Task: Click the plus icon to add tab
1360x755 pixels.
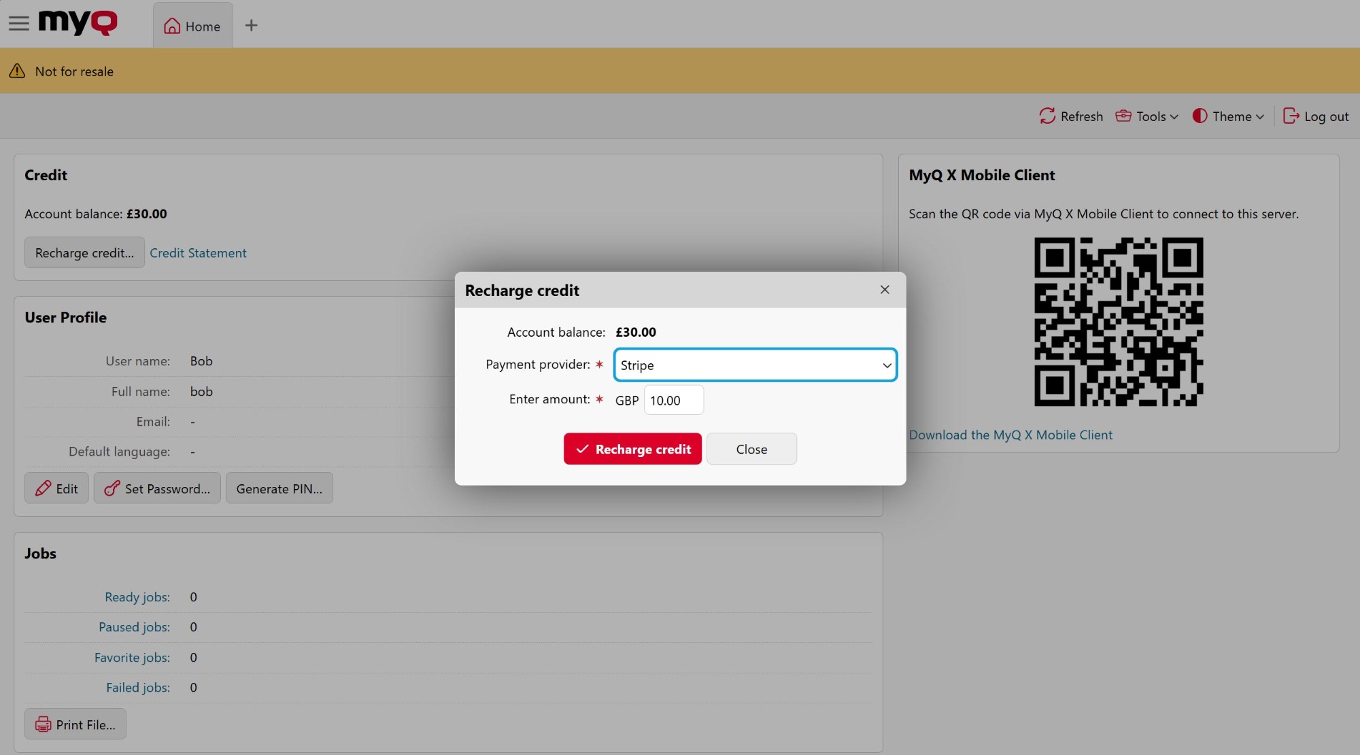Action: (251, 26)
